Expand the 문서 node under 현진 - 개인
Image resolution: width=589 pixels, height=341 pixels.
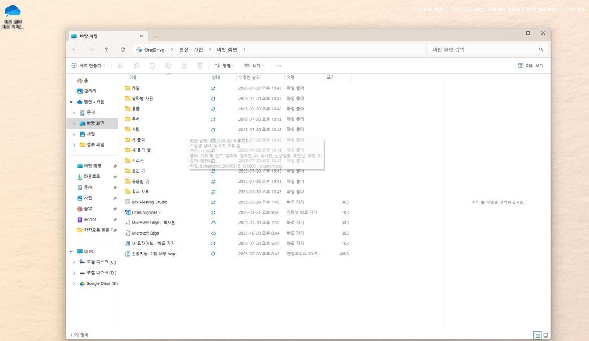pyautogui.click(x=74, y=113)
